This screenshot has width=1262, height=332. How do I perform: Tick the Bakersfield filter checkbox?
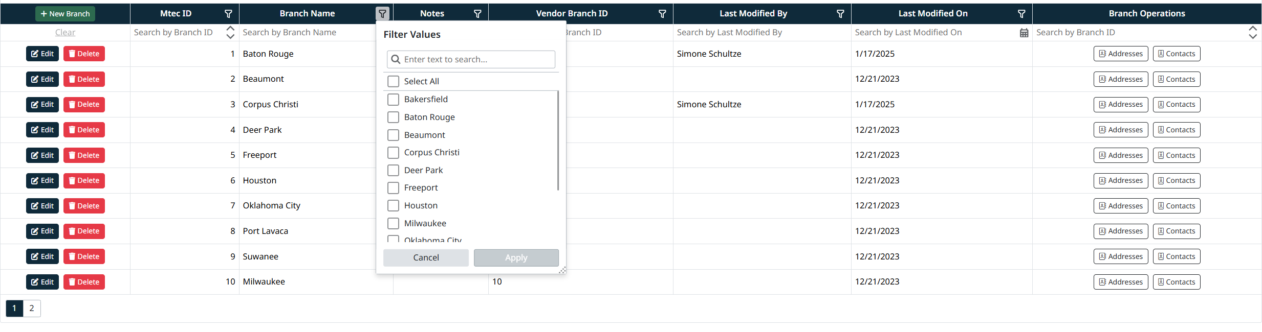[393, 99]
